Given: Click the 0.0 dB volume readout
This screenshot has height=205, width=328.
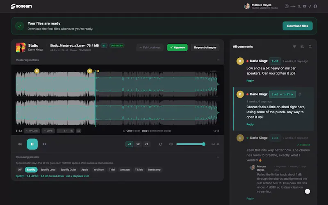Looking at the screenshot, I should [x=215, y=144].
